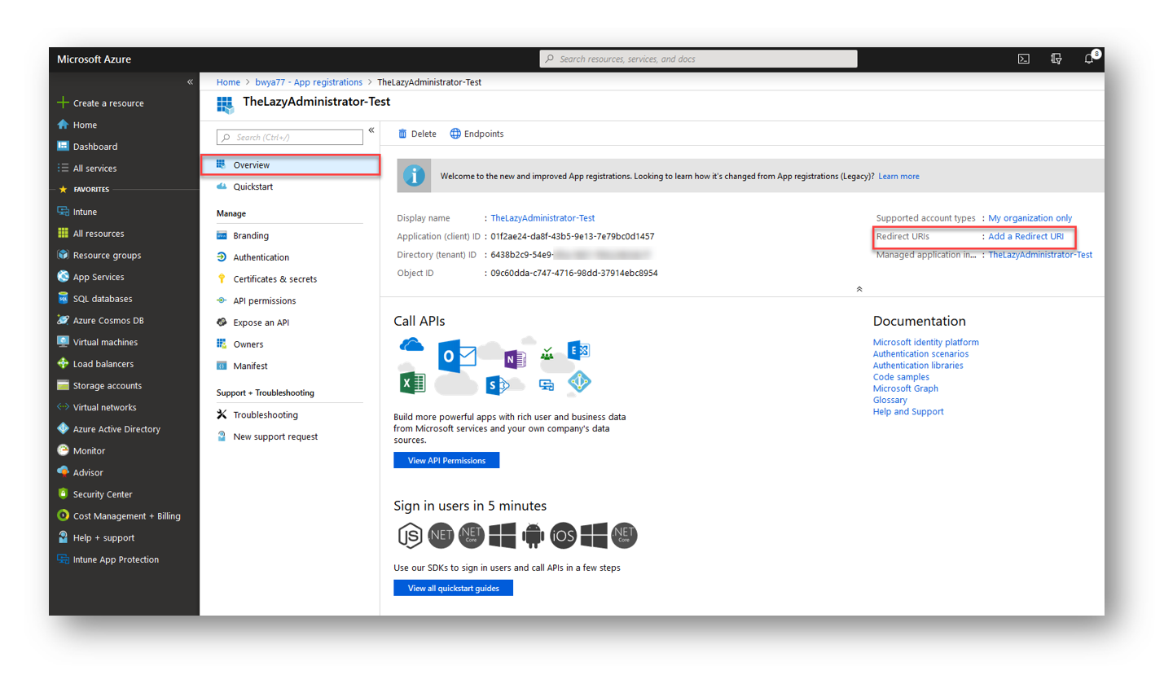Open Microsoft identity platform documentation link
The width and height of the screenshot is (1164, 697).
925,342
